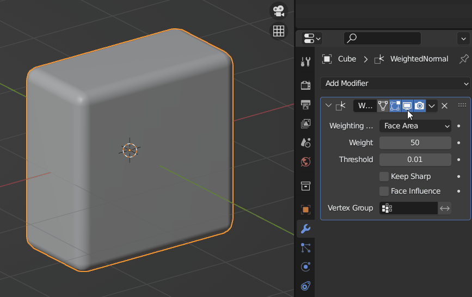Animate the Threshold property dot
Screen dimensions: 472x297
coord(459,159)
